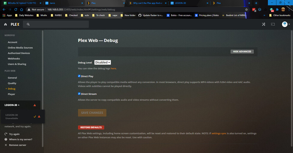This screenshot has width=293, height=153.
Task: Toggle the Direct Play checkbox
Action: pyautogui.click(x=79, y=76)
